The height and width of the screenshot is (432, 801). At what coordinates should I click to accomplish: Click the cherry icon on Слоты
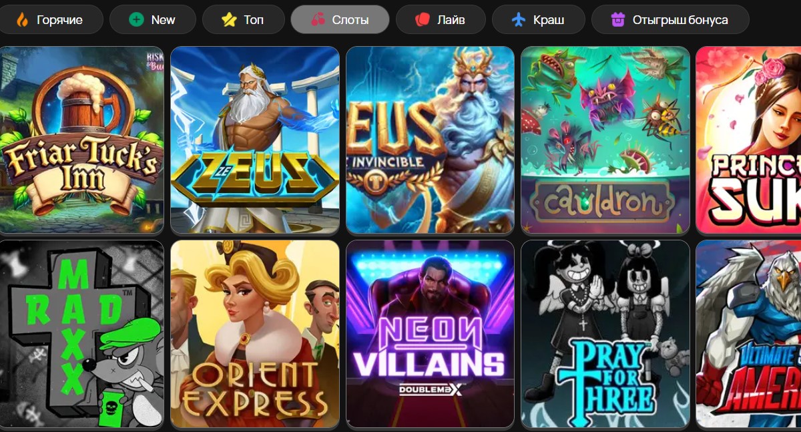(318, 19)
